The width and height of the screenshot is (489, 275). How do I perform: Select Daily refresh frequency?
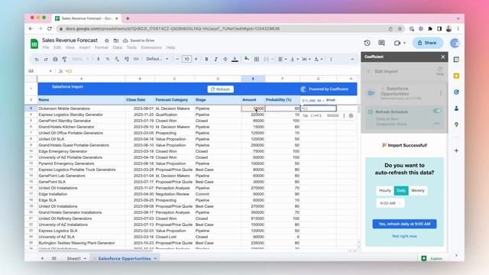pyautogui.click(x=401, y=190)
